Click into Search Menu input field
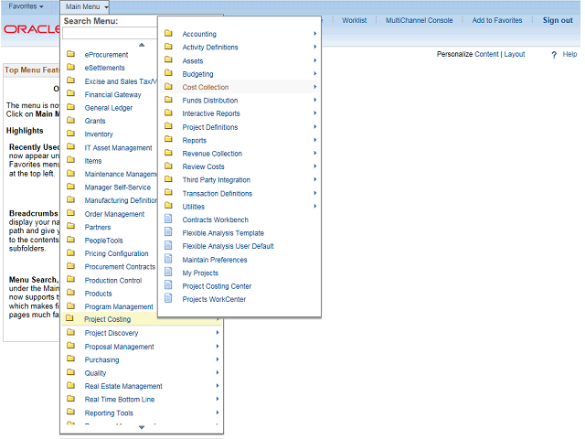Viewport: 585px width, 439px height. pyautogui.click(x=110, y=33)
